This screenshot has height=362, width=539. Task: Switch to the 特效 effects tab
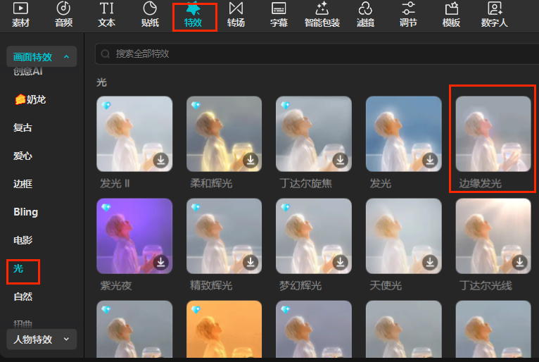click(194, 15)
